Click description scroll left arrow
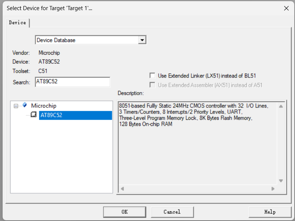This screenshot has width=295, height=221. coord(122,188)
